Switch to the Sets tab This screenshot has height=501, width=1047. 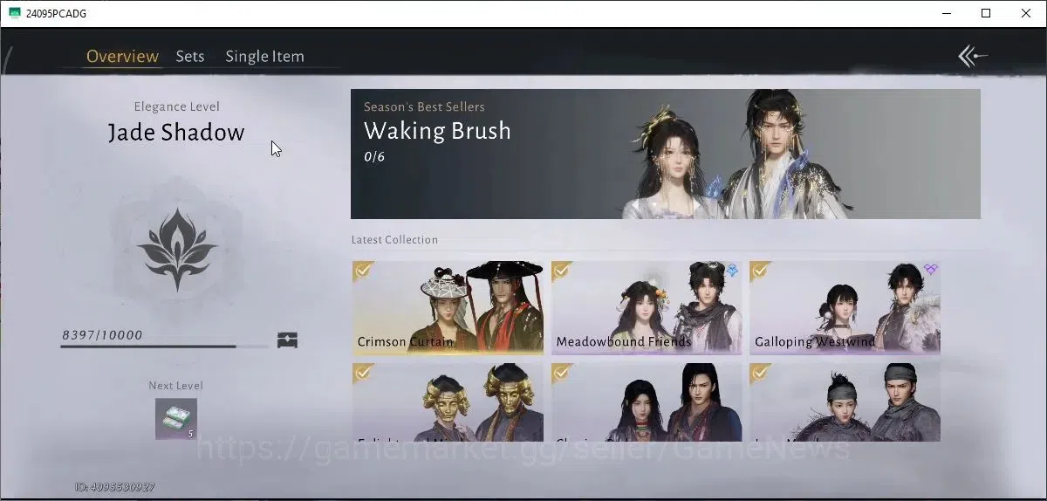[189, 57]
